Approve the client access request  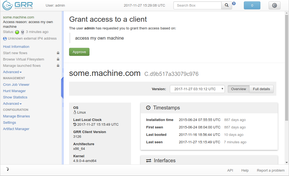click(x=79, y=52)
